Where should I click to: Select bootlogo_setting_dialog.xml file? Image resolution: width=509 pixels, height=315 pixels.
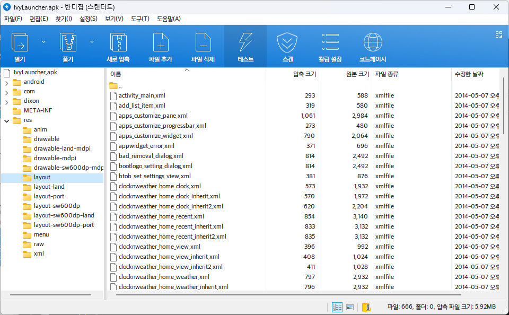click(x=155, y=166)
